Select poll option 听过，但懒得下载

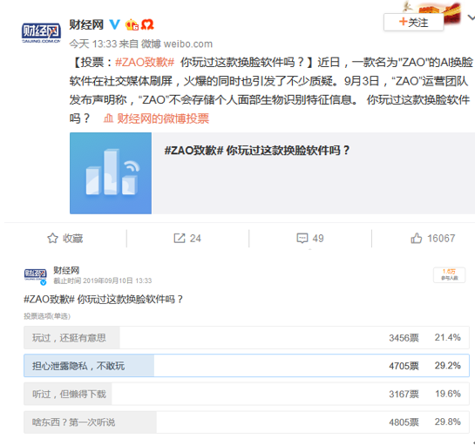[247, 394]
